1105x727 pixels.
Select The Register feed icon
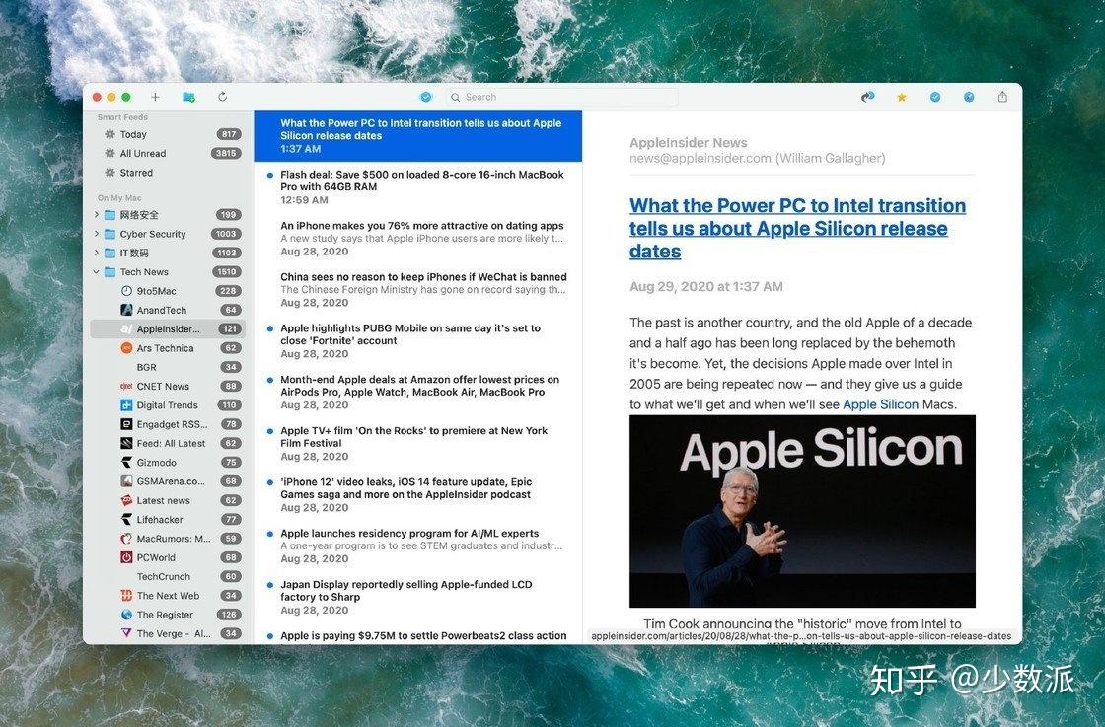(x=126, y=614)
